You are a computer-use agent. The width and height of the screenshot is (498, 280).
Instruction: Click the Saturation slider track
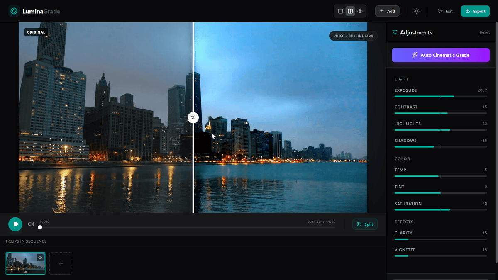coord(440,209)
